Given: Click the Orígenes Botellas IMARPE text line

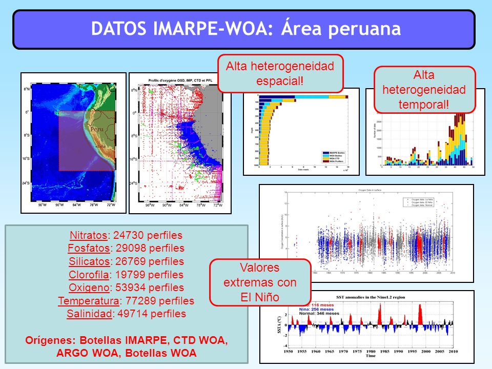Looking at the screenshot, I should coord(127,340).
